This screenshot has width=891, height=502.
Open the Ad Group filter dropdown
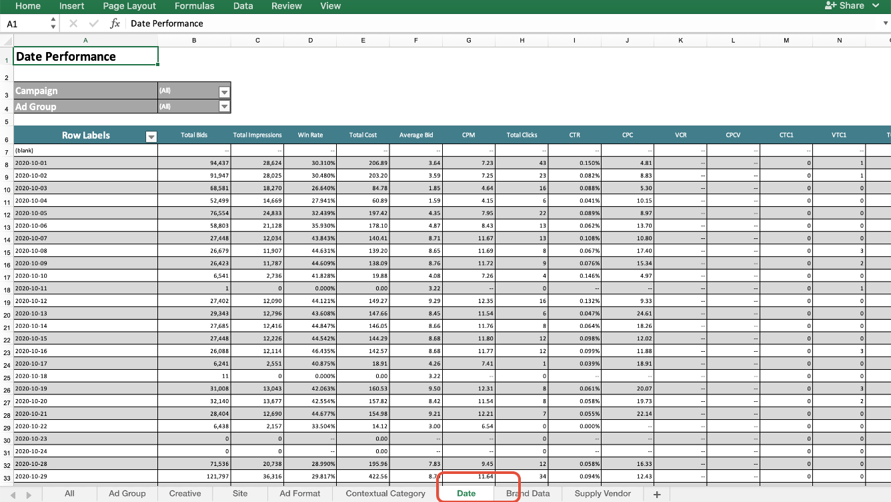point(224,107)
